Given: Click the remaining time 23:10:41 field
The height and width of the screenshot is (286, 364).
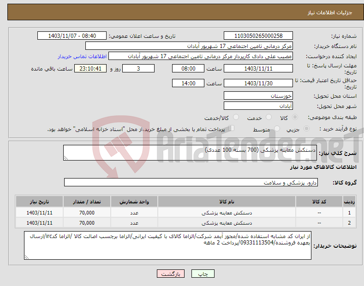Looking at the screenshot, I should 90,68.
